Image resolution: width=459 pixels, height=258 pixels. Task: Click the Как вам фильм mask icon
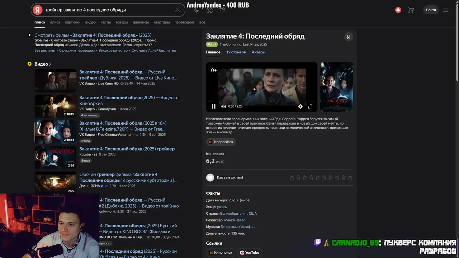[210, 177]
